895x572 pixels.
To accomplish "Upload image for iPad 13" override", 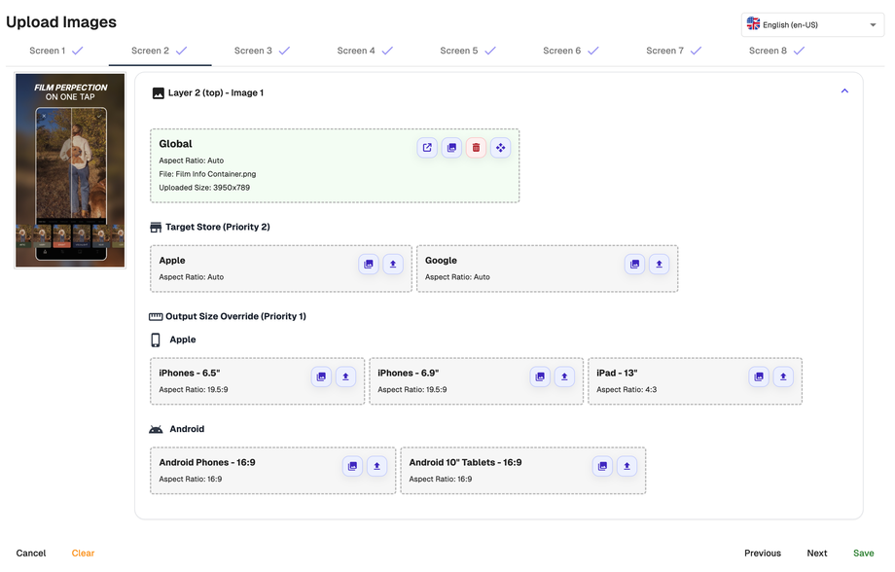I will point(783,376).
